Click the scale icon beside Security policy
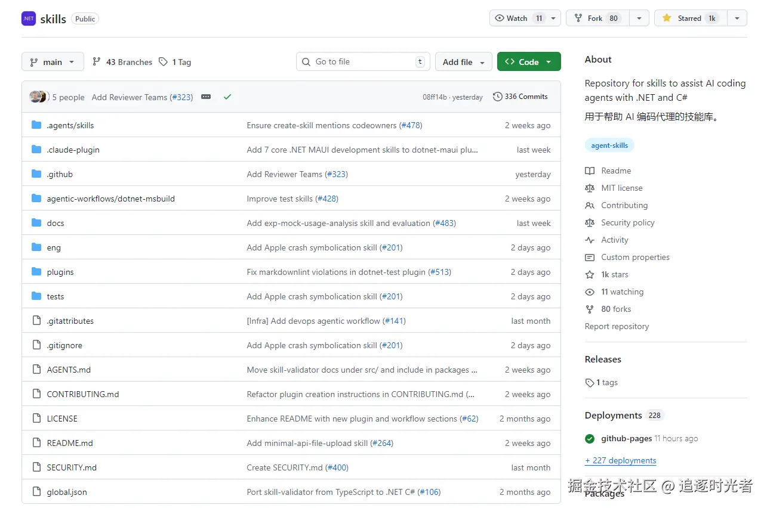 tap(590, 222)
